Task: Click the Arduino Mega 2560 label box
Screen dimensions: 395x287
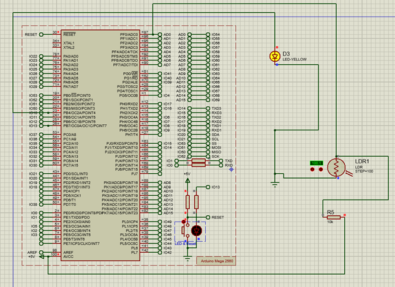Action: pyautogui.click(x=217, y=260)
